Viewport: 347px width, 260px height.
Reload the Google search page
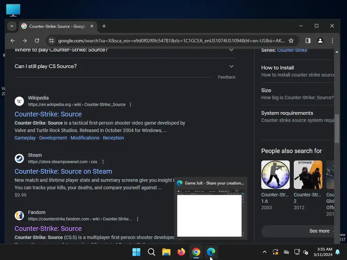coord(37,41)
